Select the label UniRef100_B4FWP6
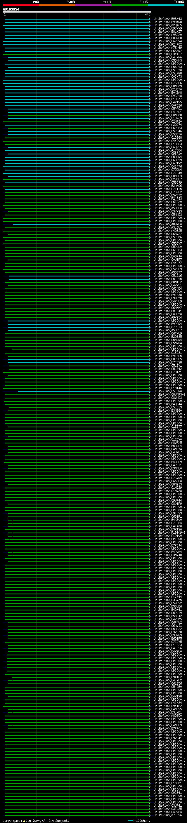 click(x=168, y=58)
